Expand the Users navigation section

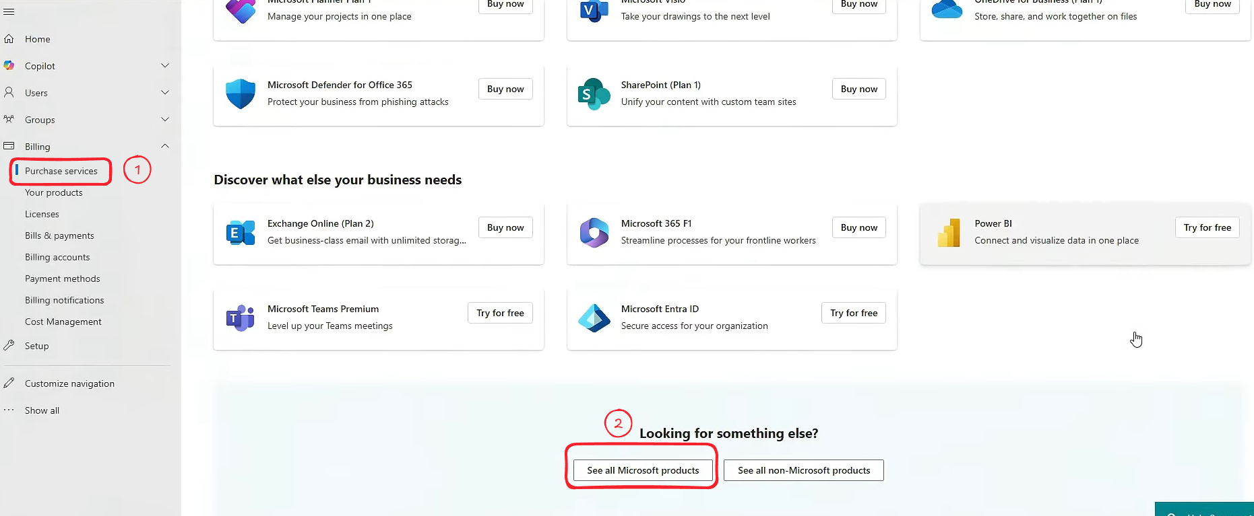(165, 92)
